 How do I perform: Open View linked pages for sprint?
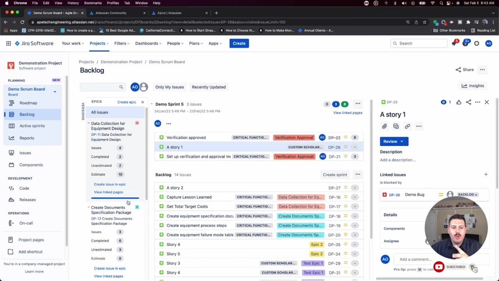348,113
